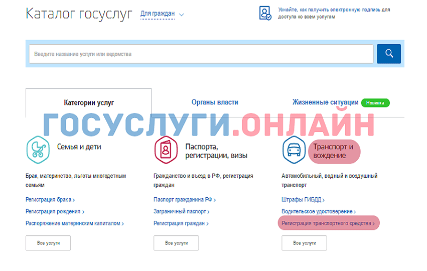Open the Заграничный паспорт link
This screenshot has height=271, width=427.
pos(181,211)
